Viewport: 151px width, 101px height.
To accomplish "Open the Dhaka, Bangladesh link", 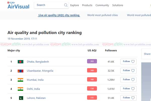I will pyautogui.click(x=38, y=62).
